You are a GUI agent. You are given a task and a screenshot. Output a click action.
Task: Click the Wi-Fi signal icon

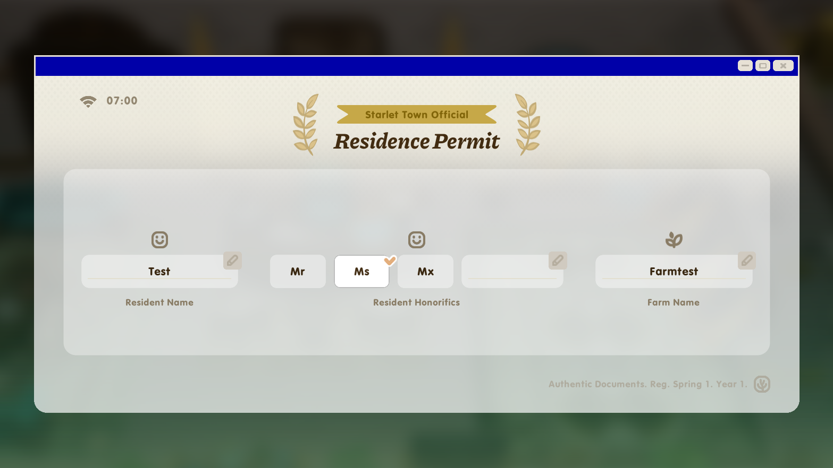tap(88, 101)
